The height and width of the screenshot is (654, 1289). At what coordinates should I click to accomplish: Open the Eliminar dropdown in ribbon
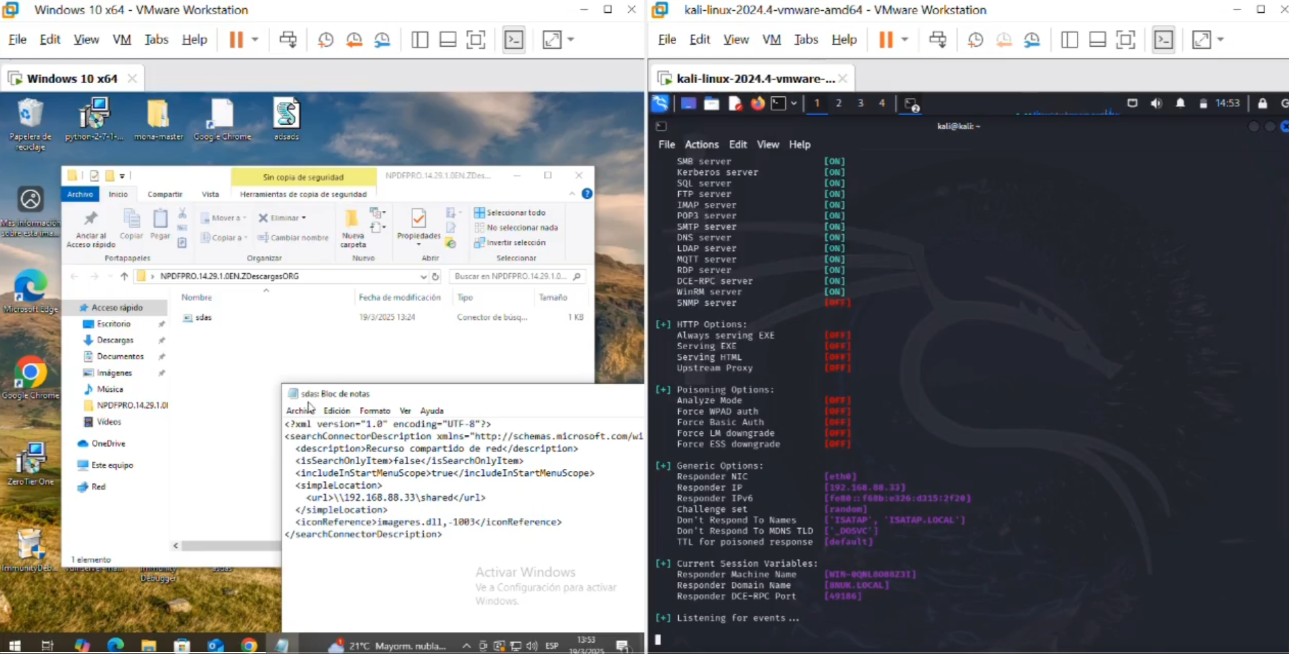pyautogui.click(x=282, y=218)
